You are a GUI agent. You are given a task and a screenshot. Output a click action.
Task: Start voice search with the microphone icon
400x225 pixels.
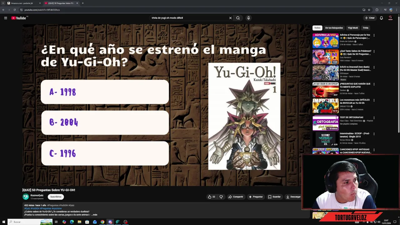tap(248, 18)
